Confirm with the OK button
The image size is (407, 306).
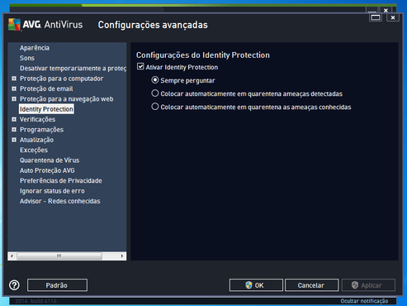[x=256, y=285]
